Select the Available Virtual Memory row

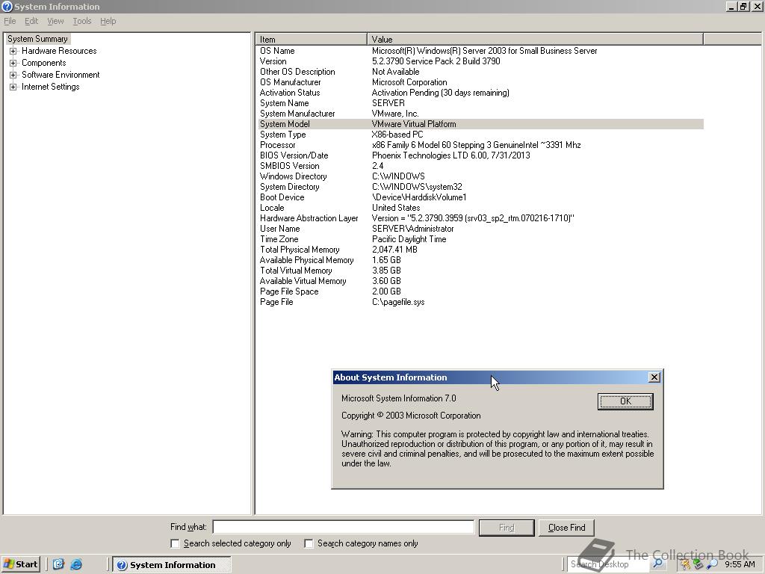click(480, 281)
